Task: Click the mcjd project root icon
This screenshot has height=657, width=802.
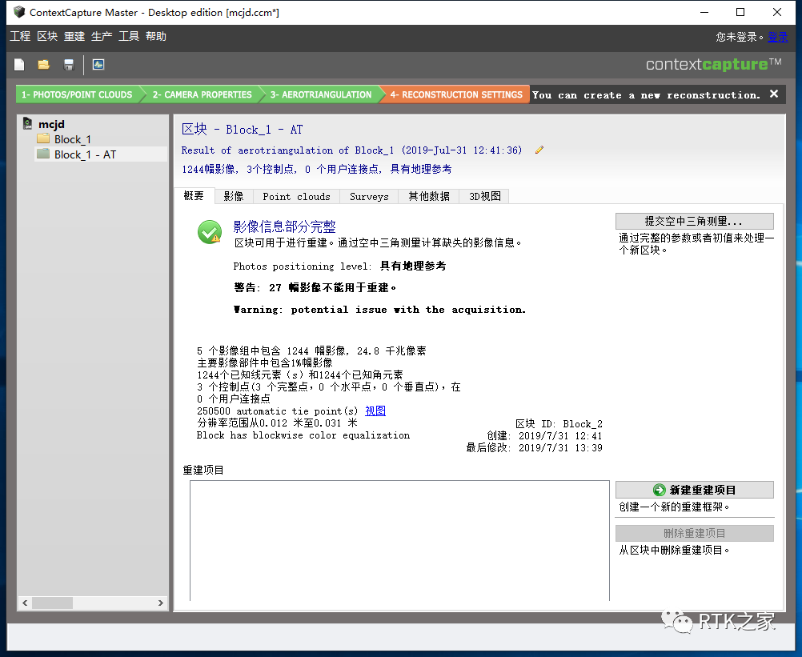Action: [28, 123]
